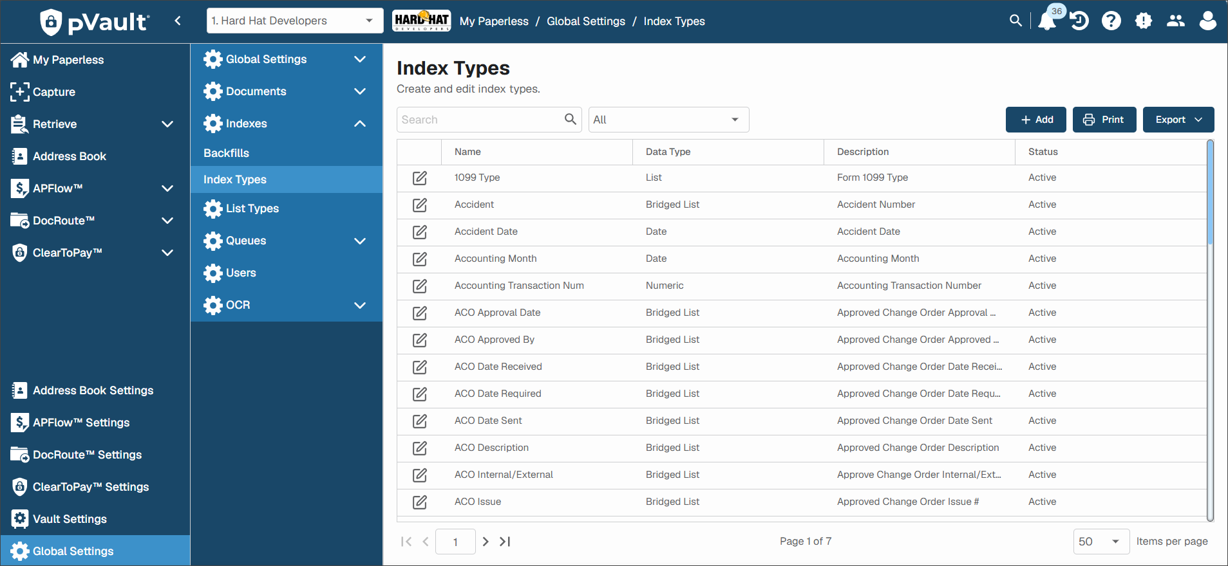Image resolution: width=1228 pixels, height=566 pixels.
Task: Open notifications bell with 36 badge
Action: 1048,20
